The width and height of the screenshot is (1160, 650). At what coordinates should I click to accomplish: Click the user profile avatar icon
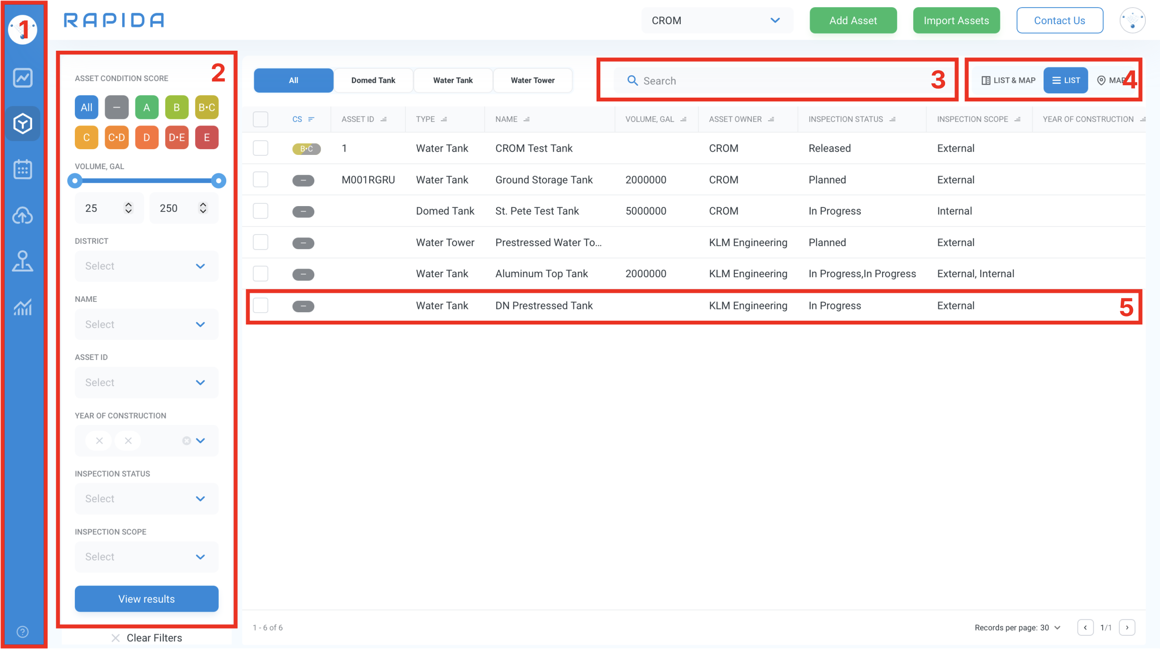pos(1132,20)
